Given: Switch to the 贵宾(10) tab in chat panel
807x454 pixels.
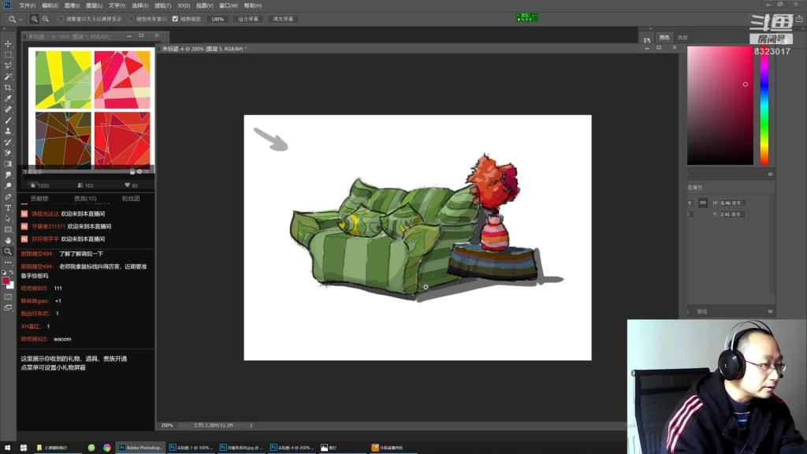Looking at the screenshot, I should point(85,199).
